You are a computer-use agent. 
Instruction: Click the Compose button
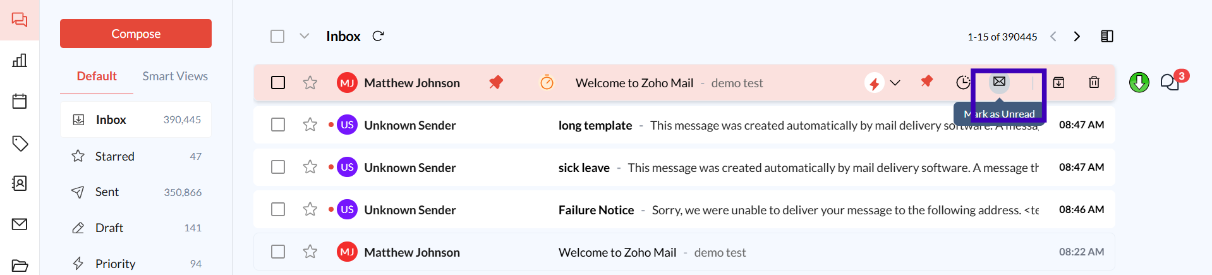(136, 34)
